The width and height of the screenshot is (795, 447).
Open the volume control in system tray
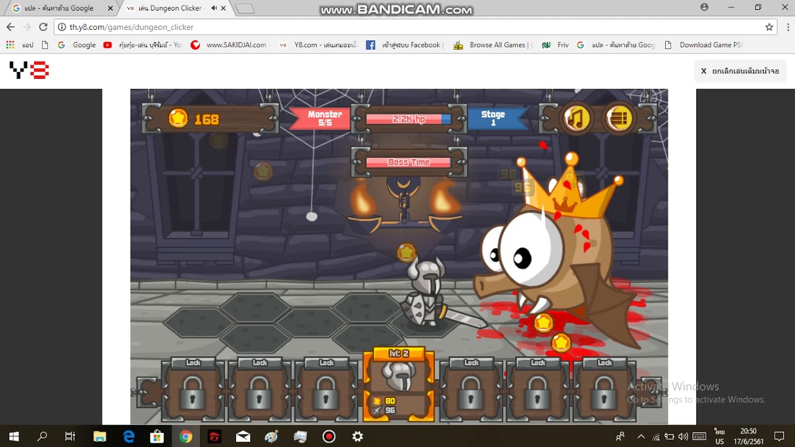[x=684, y=436]
